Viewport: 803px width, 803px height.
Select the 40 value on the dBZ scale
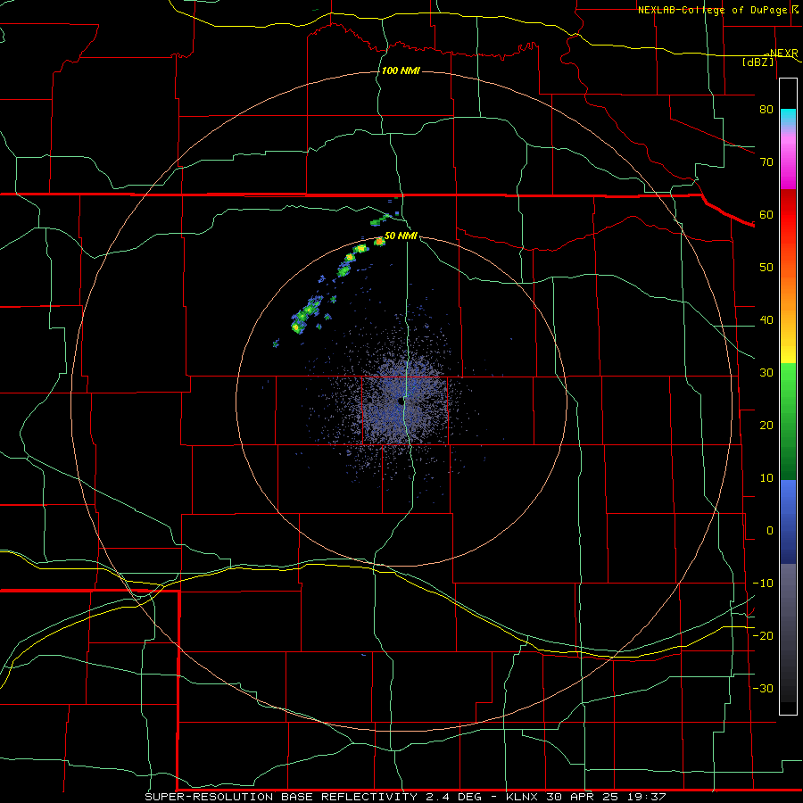coord(766,320)
